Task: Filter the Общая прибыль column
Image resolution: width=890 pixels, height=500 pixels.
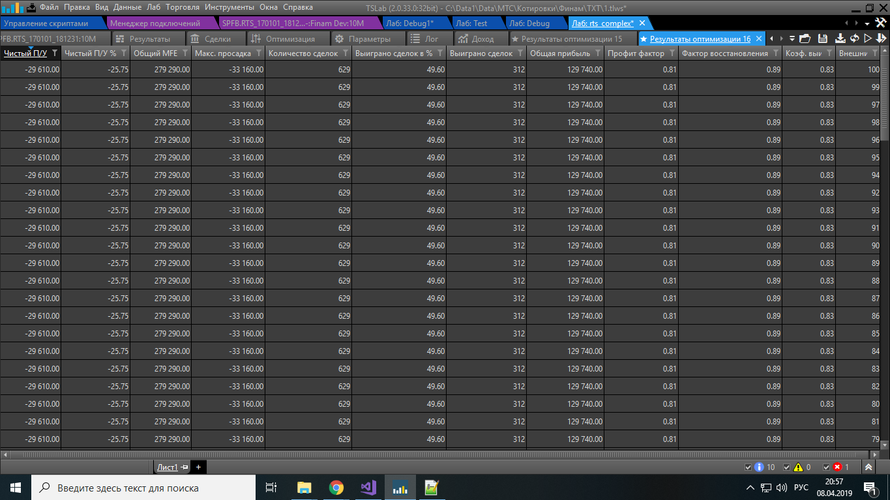Action: [598, 53]
